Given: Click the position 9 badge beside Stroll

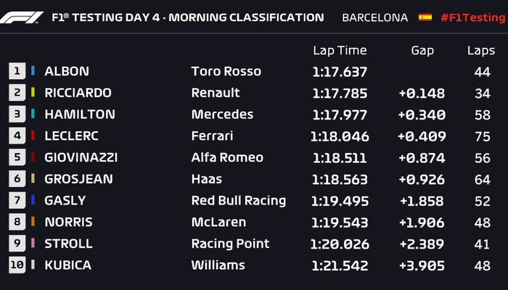Looking at the screenshot, I should (x=17, y=244).
